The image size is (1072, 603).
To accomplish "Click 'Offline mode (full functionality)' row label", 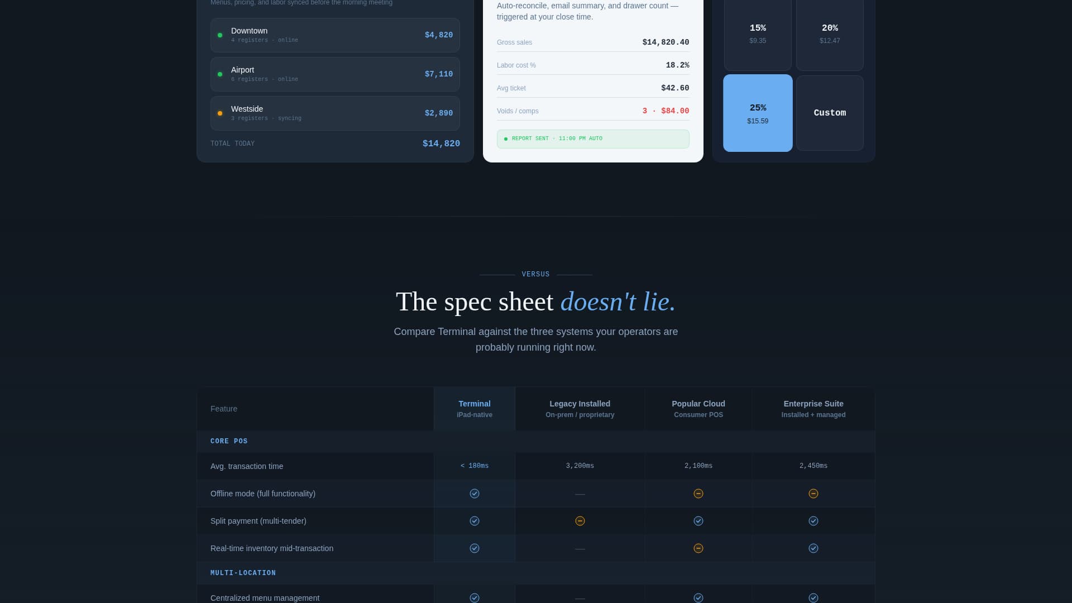I will click(263, 494).
